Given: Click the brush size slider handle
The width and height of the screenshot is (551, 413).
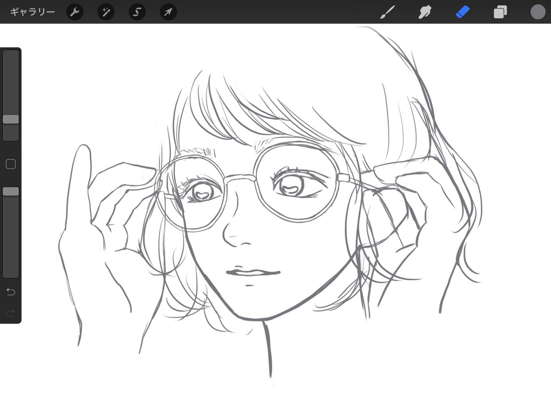Looking at the screenshot, I should click(x=11, y=119).
